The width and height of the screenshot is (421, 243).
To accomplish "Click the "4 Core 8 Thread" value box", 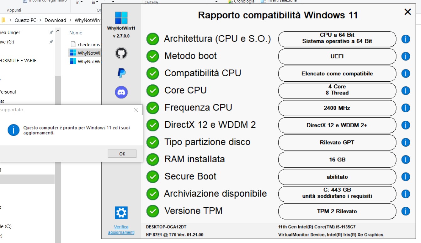I will pos(337,91).
